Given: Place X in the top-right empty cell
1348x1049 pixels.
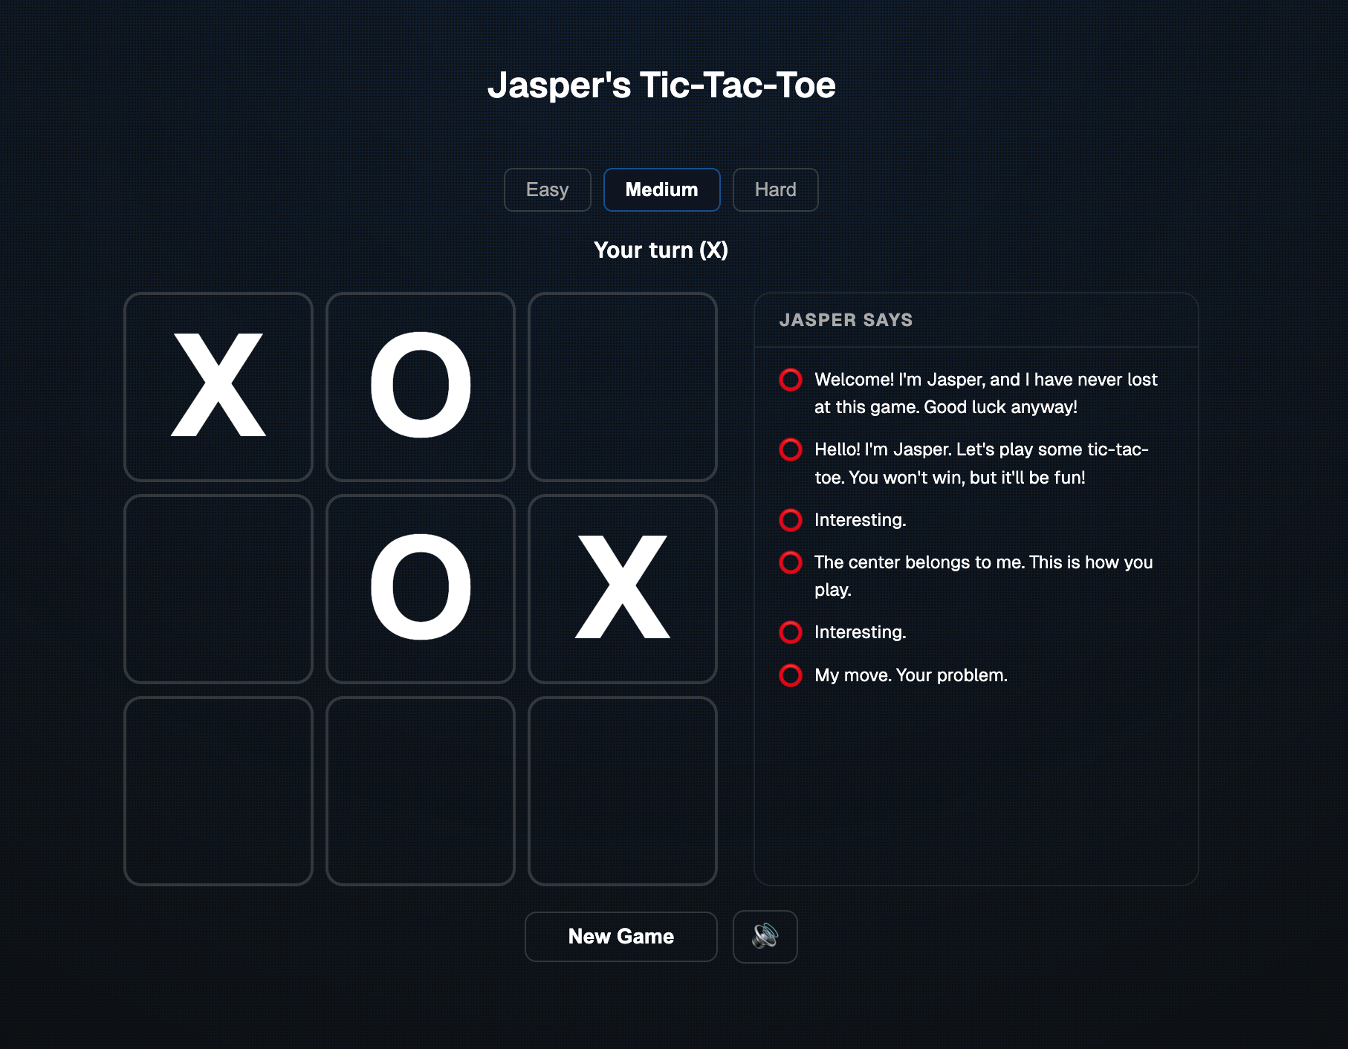Looking at the screenshot, I should tap(622, 386).
